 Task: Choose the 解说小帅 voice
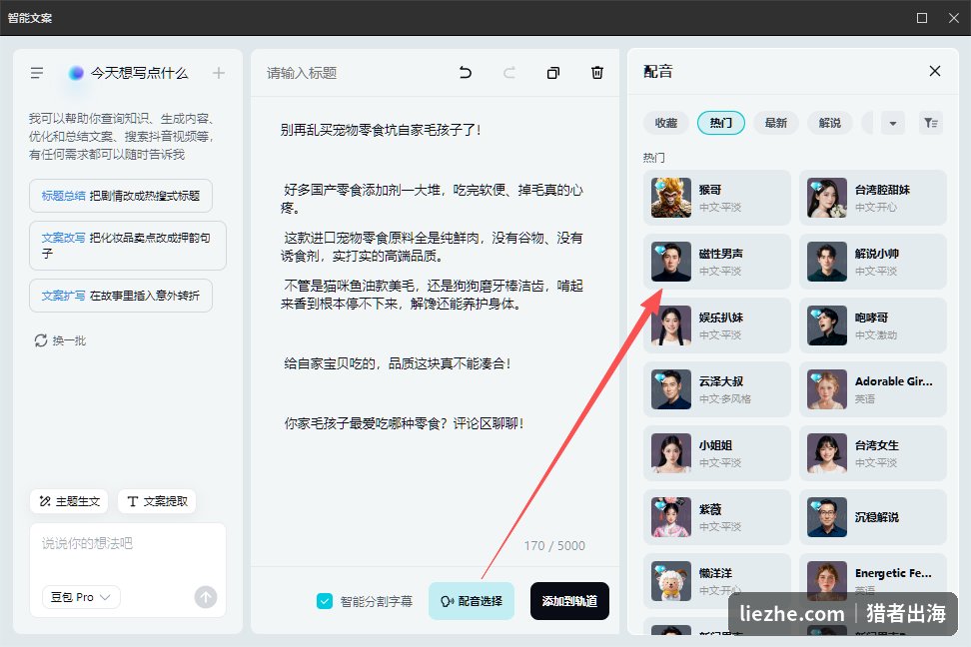pos(873,262)
